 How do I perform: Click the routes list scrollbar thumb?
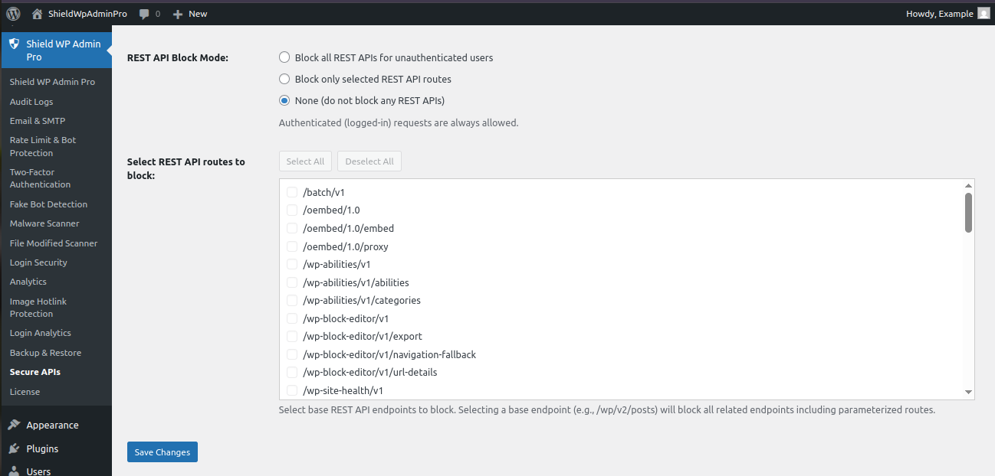[969, 212]
